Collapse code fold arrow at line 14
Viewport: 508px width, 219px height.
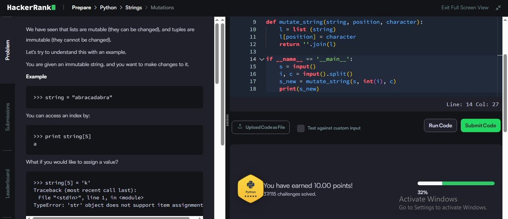pos(261,59)
